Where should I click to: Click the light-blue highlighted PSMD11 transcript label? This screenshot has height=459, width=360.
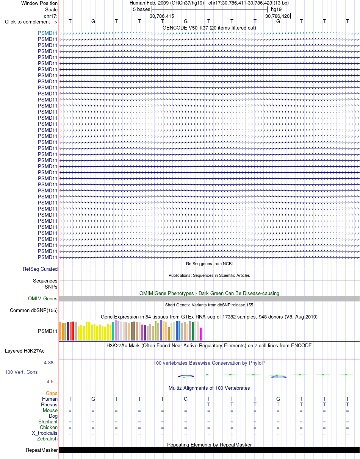click(48, 33)
